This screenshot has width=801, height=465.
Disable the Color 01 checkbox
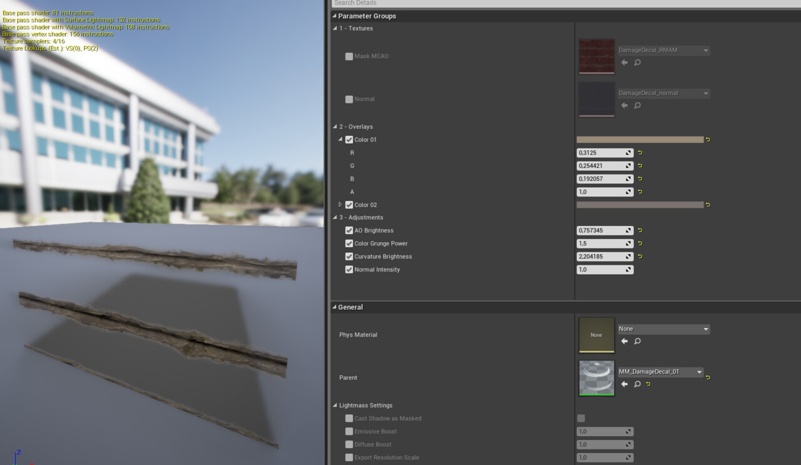click(x=349, y=140)
